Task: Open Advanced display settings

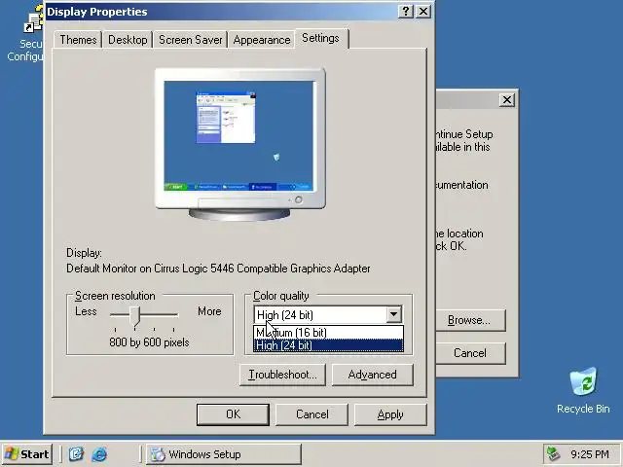Action: (x=372, y=375)
